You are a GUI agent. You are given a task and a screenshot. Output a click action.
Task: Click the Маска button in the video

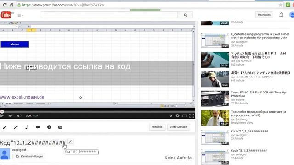(15, 44)
